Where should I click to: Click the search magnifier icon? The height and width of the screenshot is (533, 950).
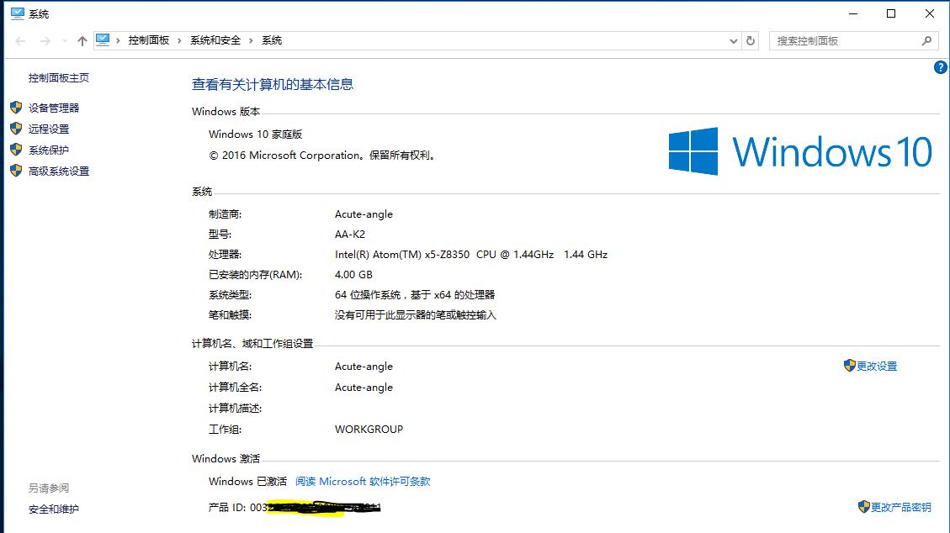click(926, 41)
